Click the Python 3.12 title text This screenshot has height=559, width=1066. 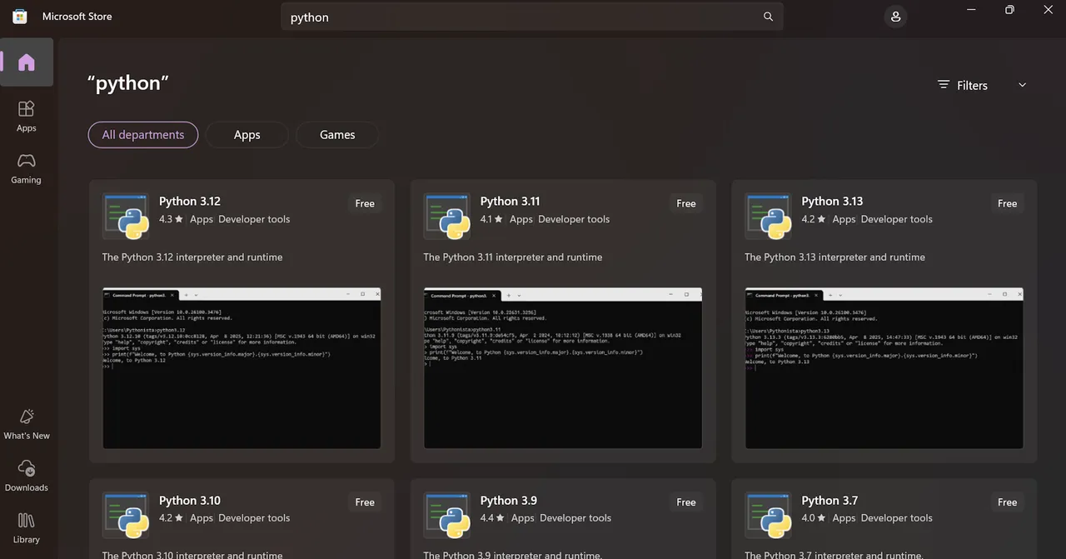coord(190,202)
